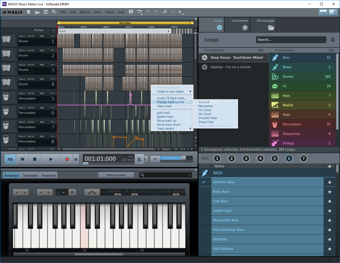Select pitch number 6

(x=289, y=159)
